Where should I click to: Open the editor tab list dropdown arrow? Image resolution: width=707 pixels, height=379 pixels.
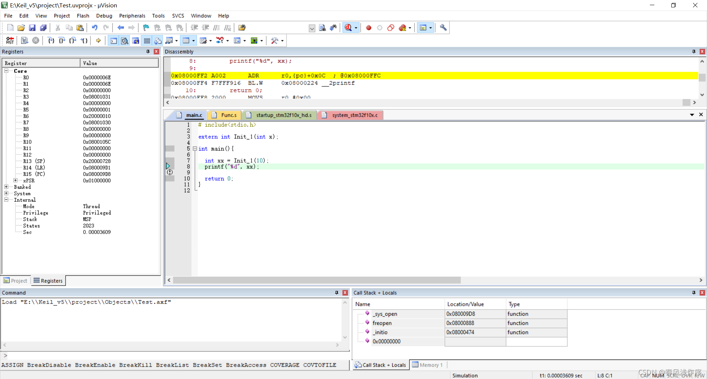click(692, 115)
